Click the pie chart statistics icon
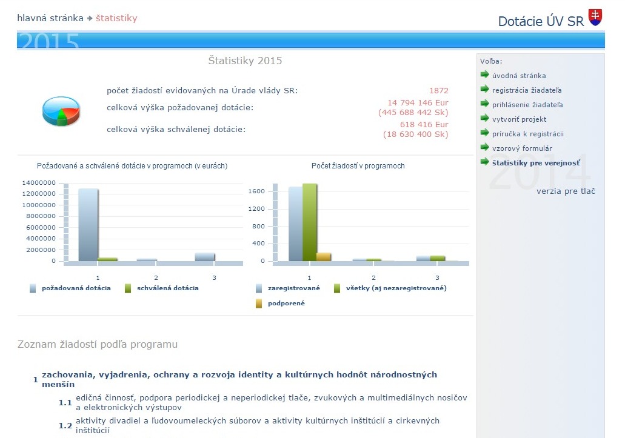This screenshot has height=438, width=625. [x=61, y=111]
